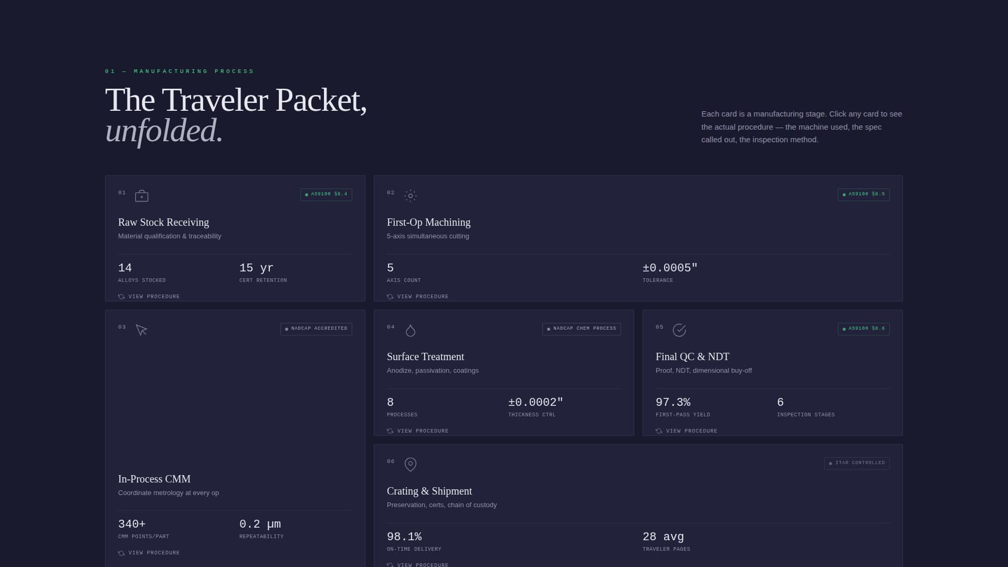Click the cursor pointer icon on card 03

pyautogui.click(x=141, y=330)
